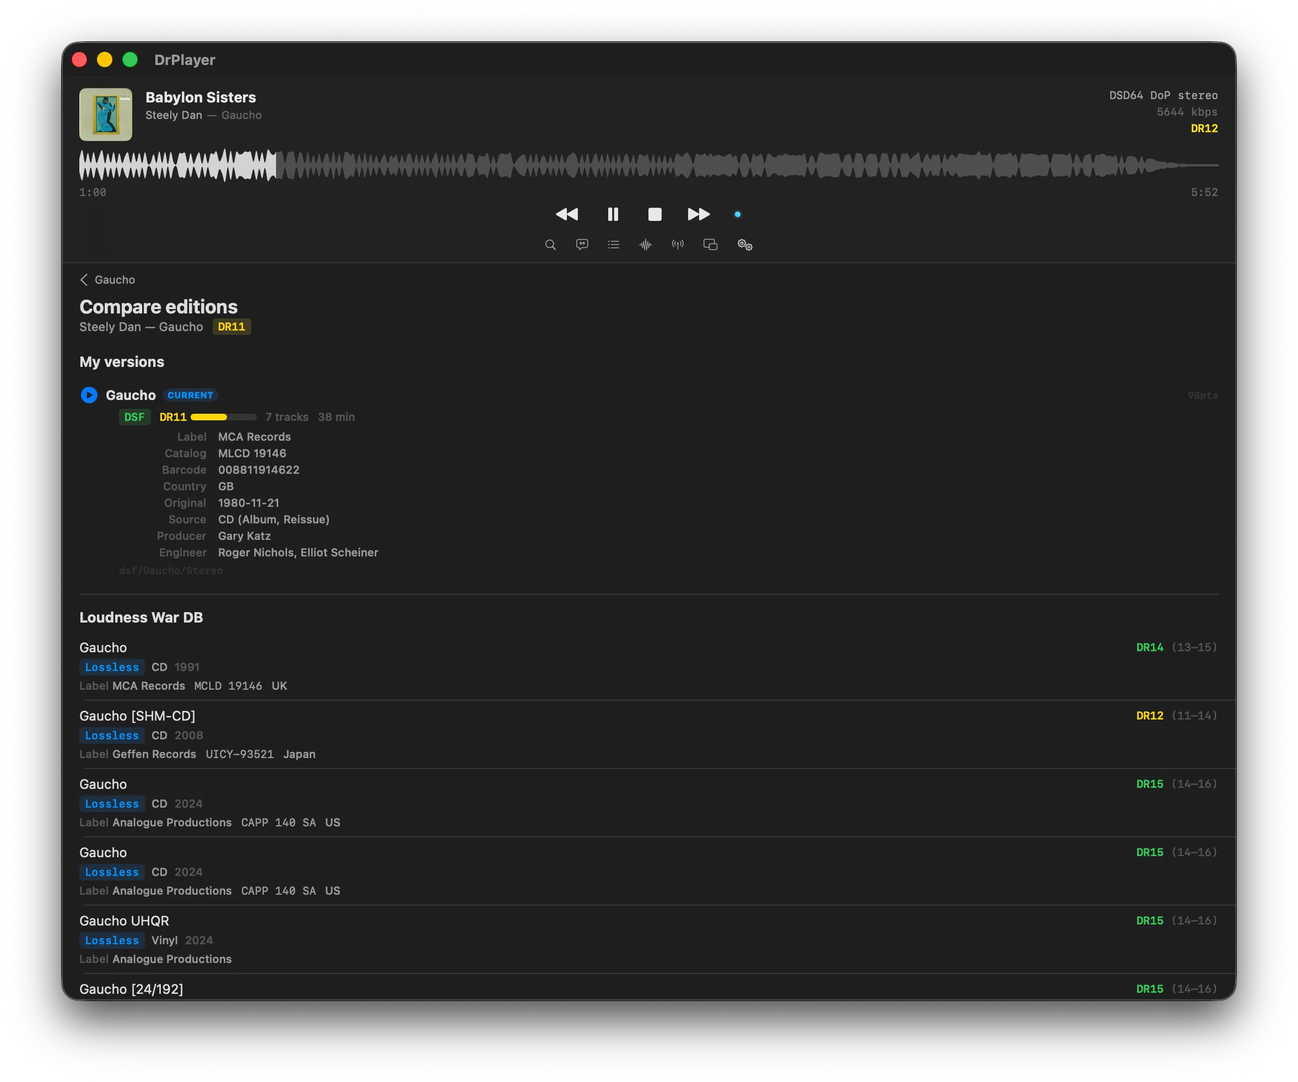Click the 7 tracks count
The width and height of the screenshot is (1298, 1082).
click(x=287, y=417)
